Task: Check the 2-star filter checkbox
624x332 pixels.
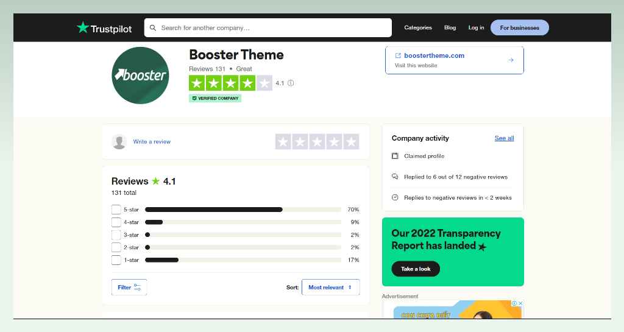Action: [x=116, y=247]
